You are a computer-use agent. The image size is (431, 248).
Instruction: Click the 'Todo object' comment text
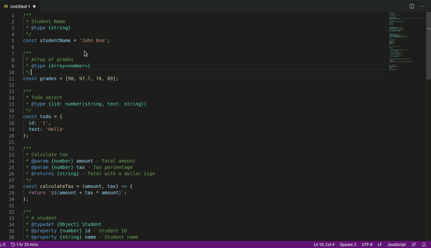(x=47, y=97)
